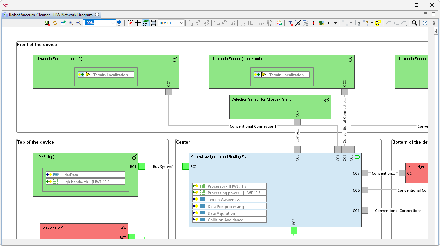
Task: Expand the collapsed side panel arrow at right edge
Action: coord(436,31)
